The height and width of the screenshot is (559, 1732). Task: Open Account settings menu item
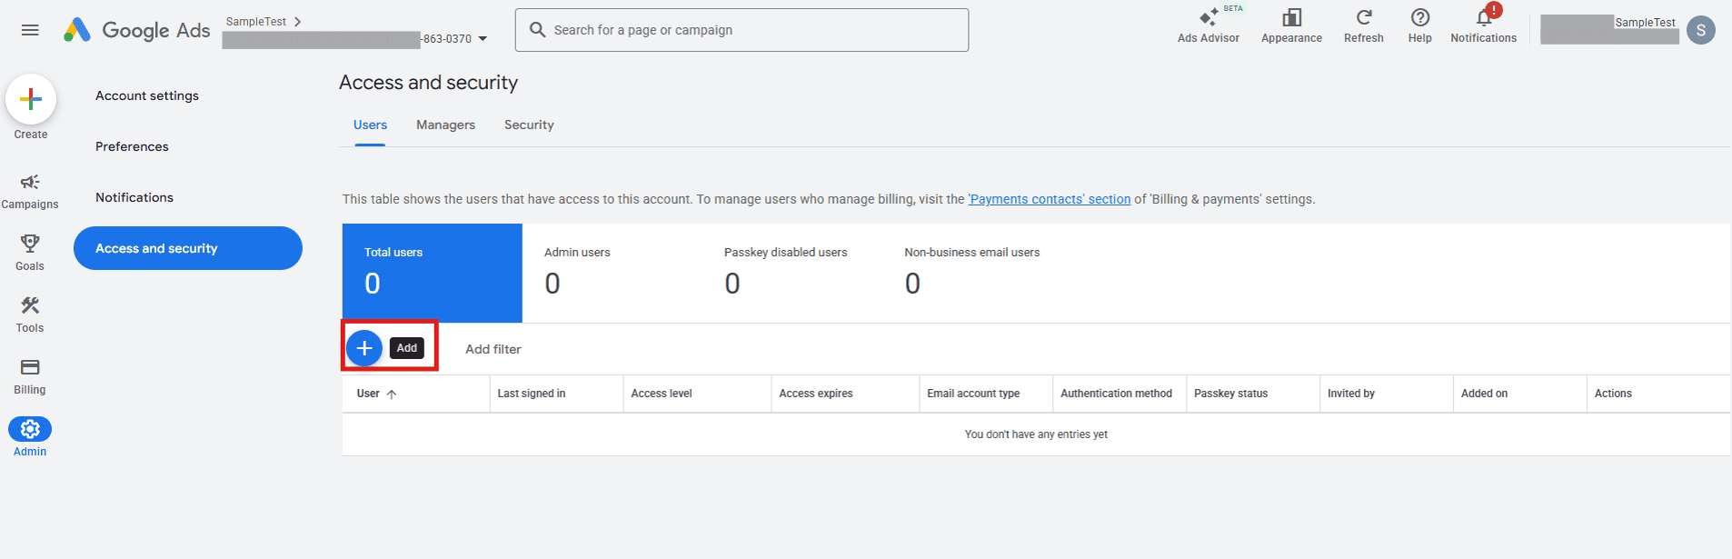point(147,95)
